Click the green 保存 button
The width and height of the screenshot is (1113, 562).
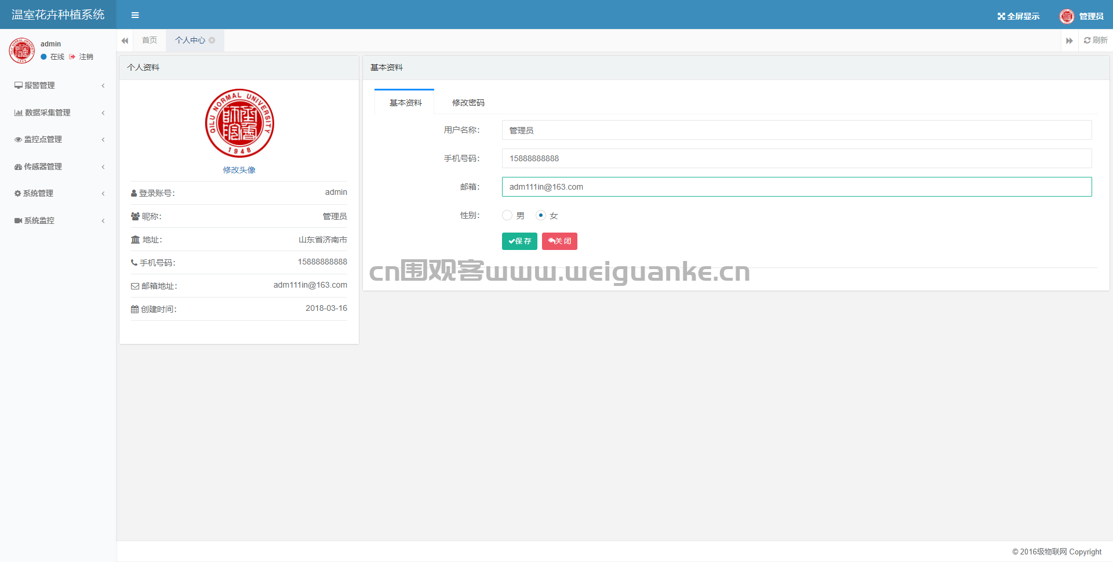(519, 241)
